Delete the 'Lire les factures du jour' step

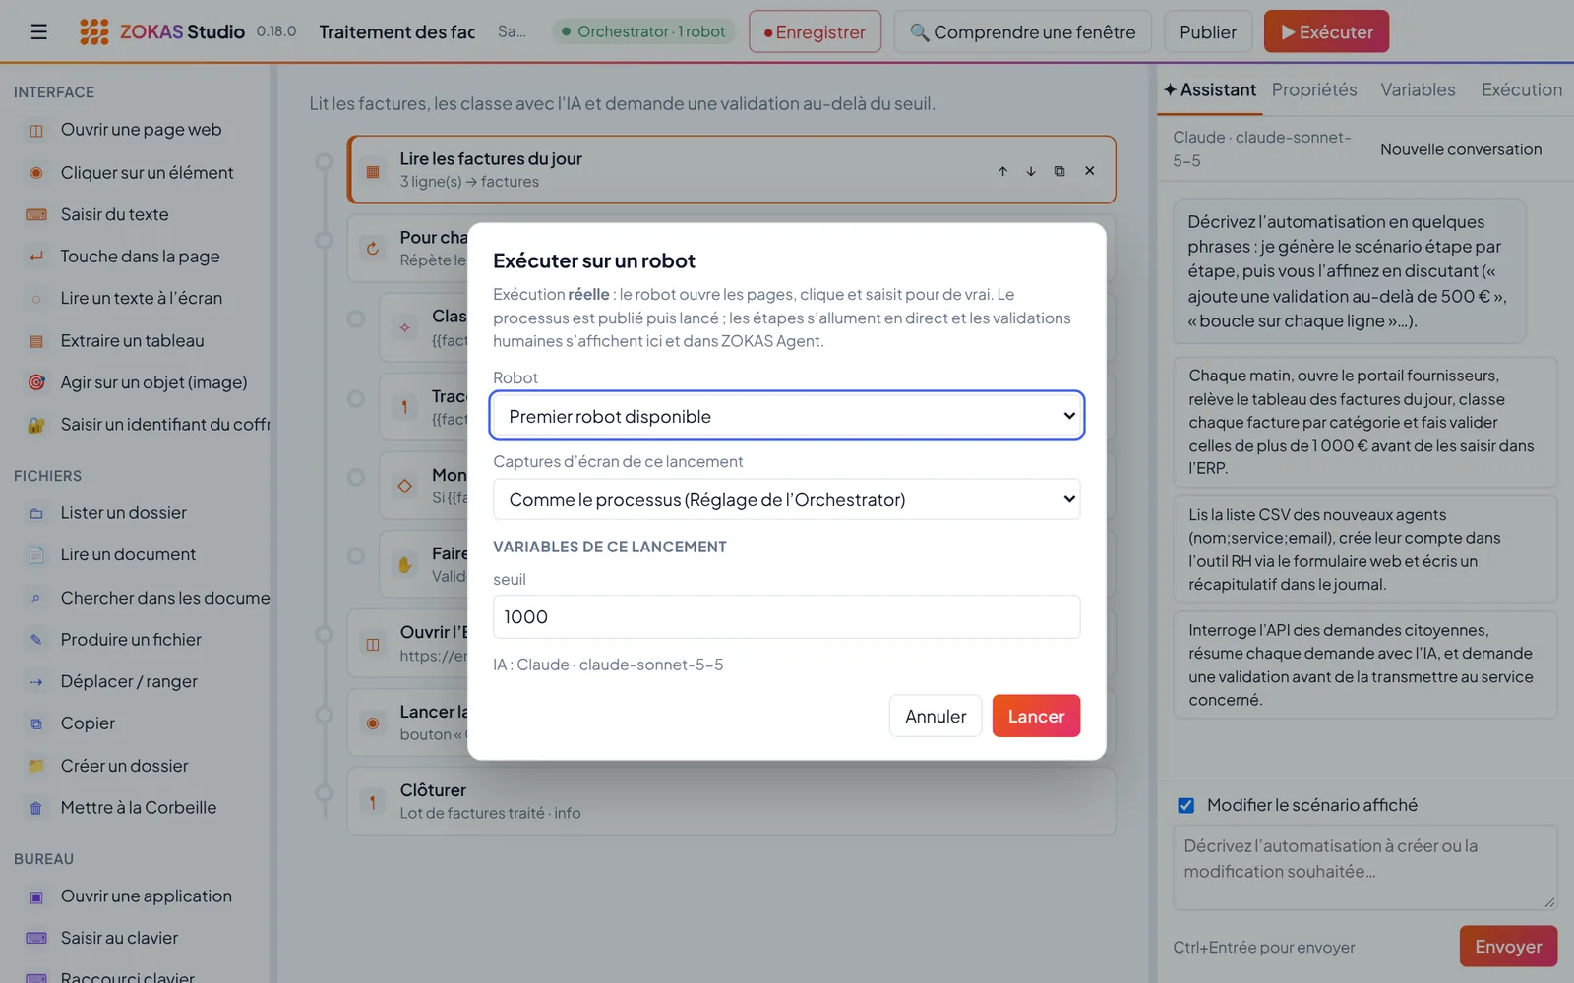(x=1090, y=171)
